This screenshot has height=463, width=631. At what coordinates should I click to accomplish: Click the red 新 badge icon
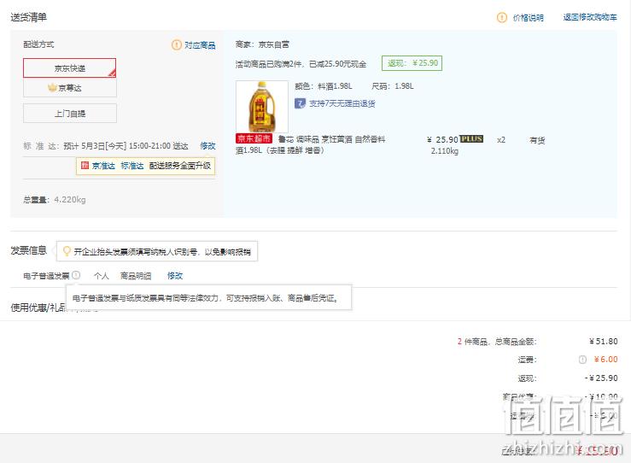tap(85, 166)
